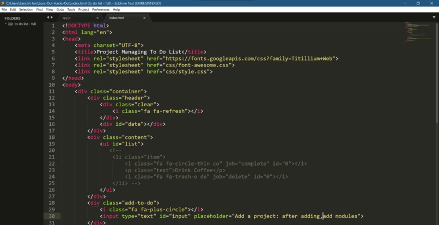Minimize the Sublime Text window
Screen dimensions: 439x225
point(405,3)
